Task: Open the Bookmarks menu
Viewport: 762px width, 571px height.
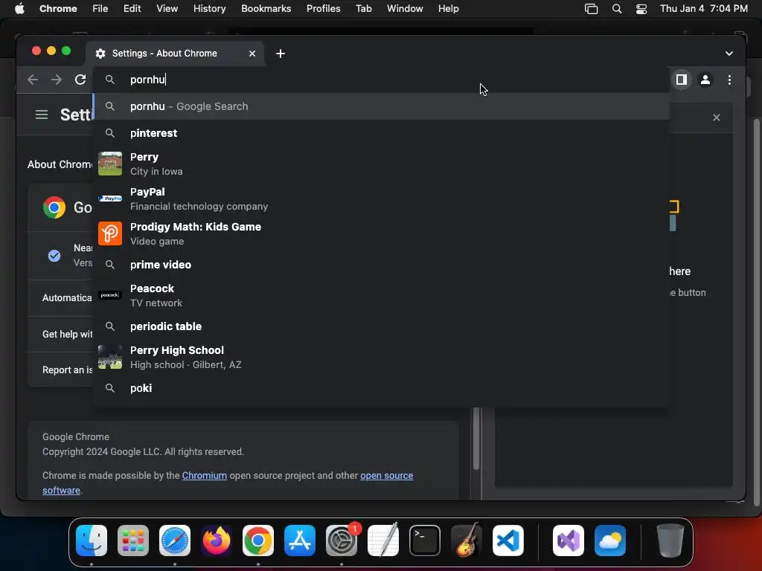Action: (x=266, y=9)
